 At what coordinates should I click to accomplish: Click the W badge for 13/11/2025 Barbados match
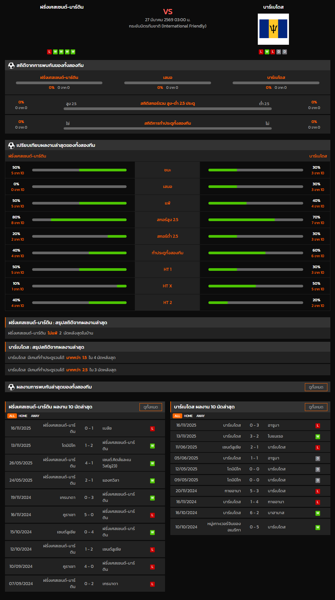317,437
